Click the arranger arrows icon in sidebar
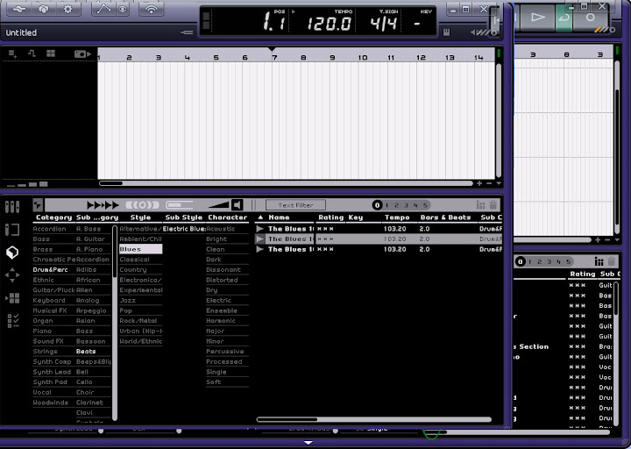 click(x=12, y=275)
